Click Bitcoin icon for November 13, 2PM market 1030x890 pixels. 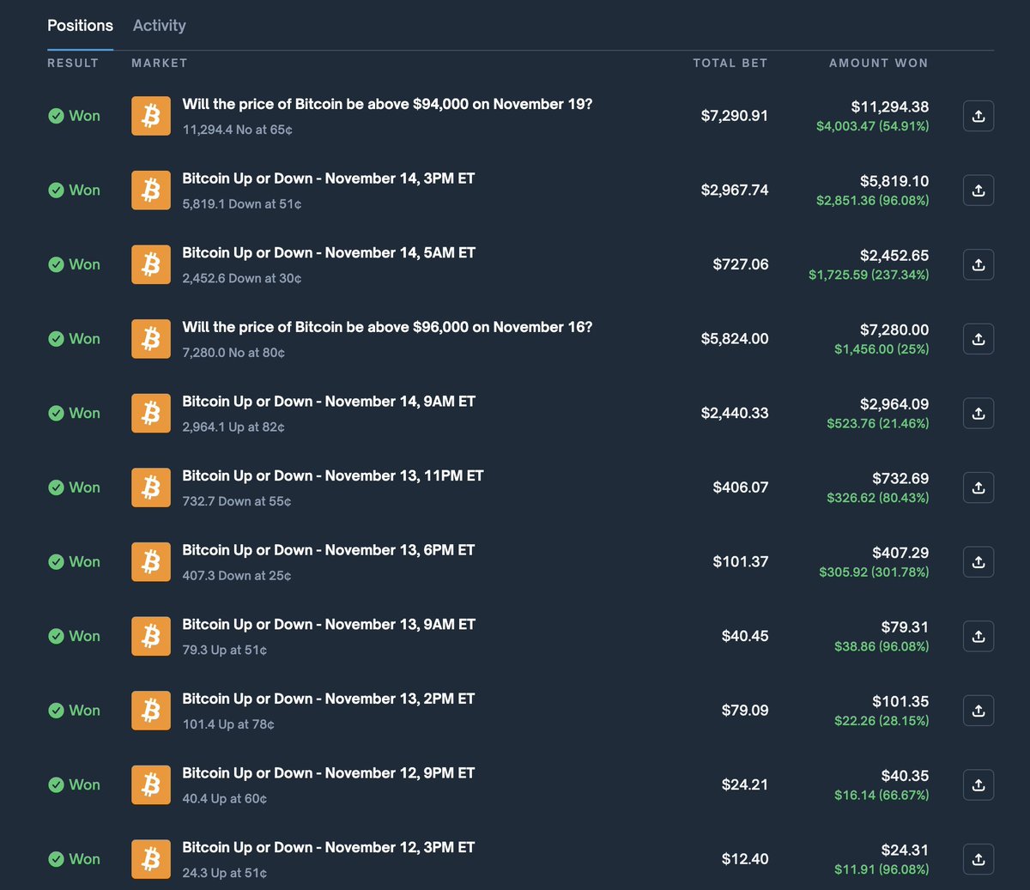151,711
